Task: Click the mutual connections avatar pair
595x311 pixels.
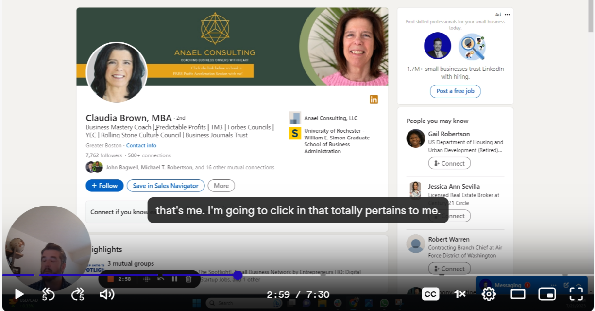Action: click(94, 167)
